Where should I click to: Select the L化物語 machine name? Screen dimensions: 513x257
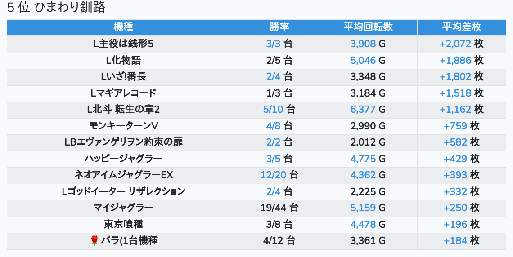pos(123,60)
